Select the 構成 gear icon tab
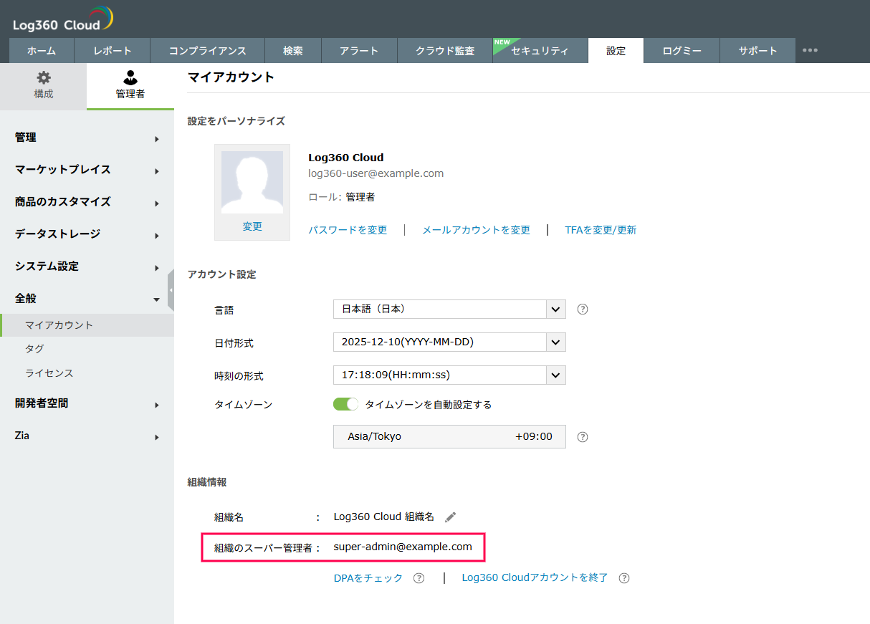 44,85
